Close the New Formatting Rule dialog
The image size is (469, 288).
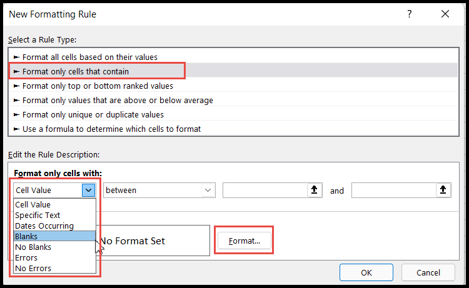[445, 13]
